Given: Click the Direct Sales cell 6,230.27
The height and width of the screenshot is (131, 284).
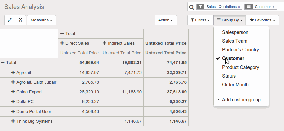Looking at the screenshot, I should click(79, 101).
